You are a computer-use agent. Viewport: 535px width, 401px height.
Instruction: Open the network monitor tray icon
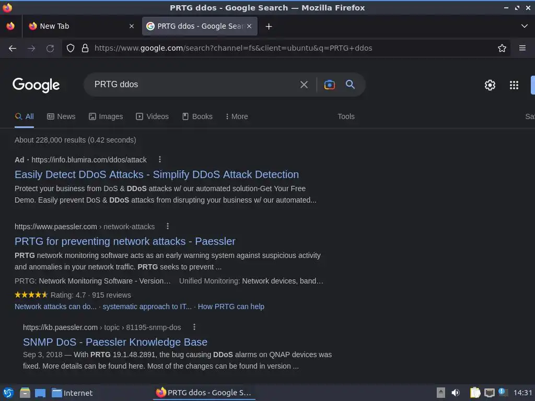point(489,393)
